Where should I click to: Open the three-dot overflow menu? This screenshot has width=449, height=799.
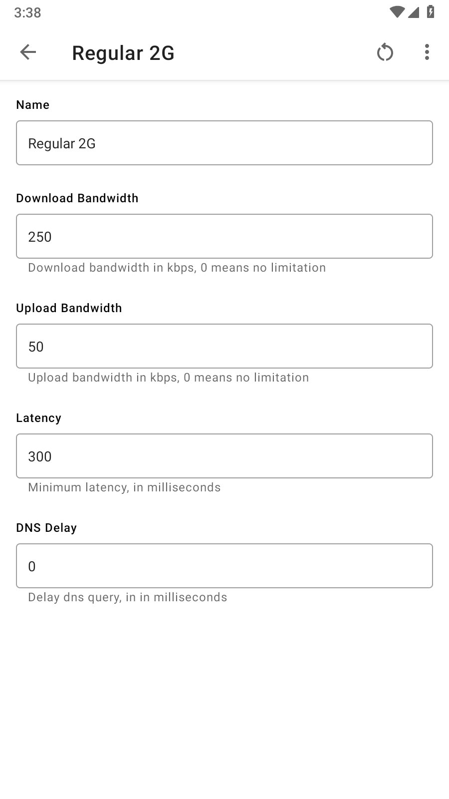coord(427,52)
